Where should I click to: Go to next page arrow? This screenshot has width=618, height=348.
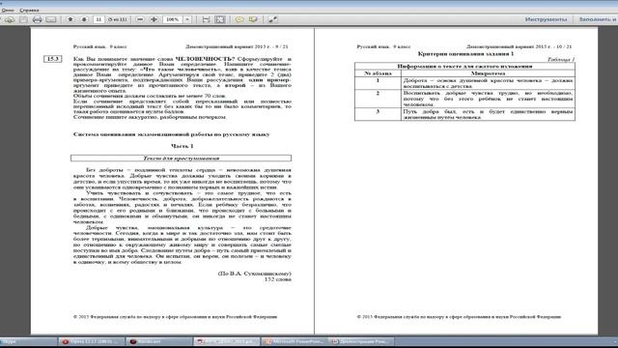tap(84, 19)
